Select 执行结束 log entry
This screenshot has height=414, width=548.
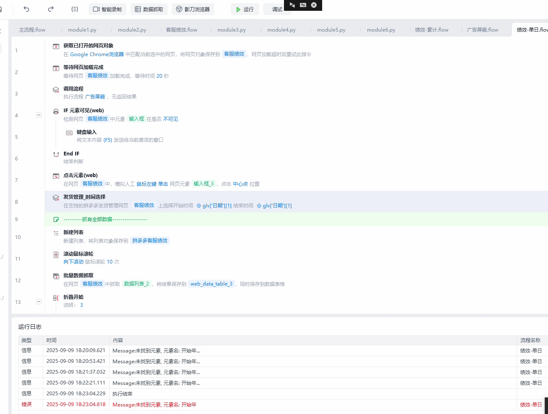[283, 394]
